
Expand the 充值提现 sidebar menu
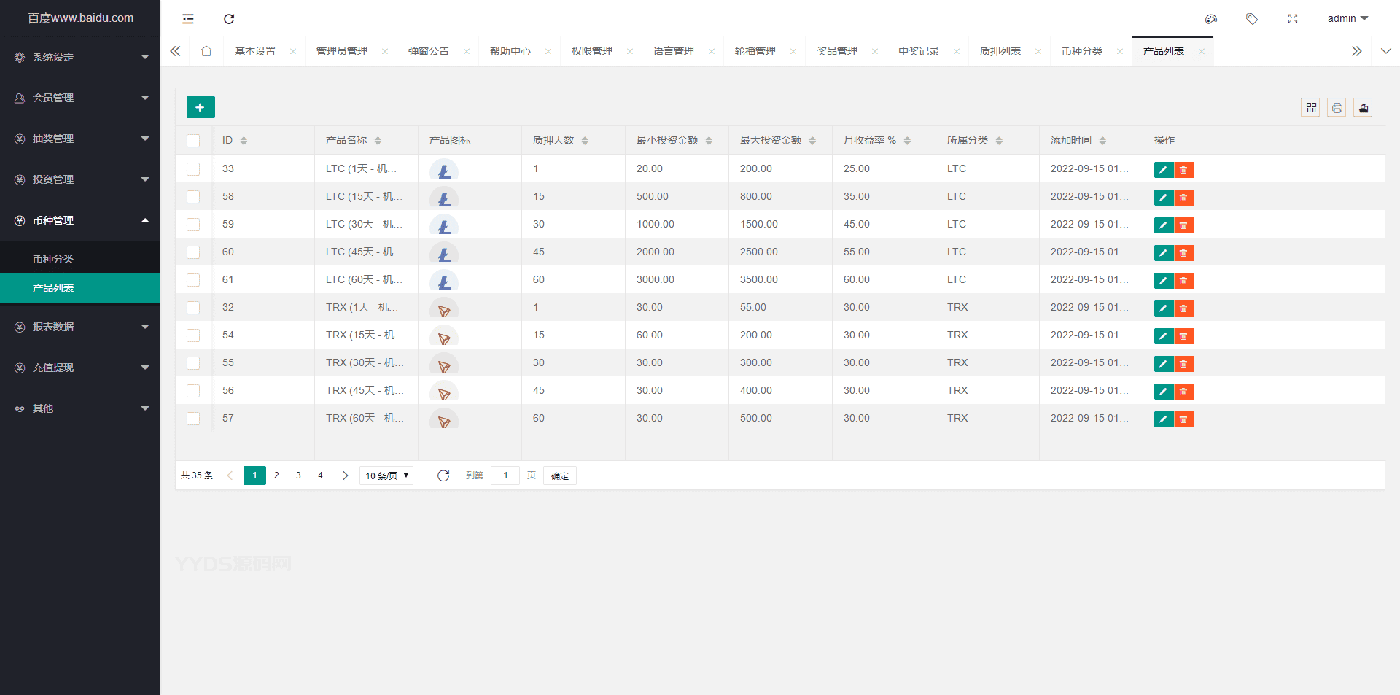point(80,368)
